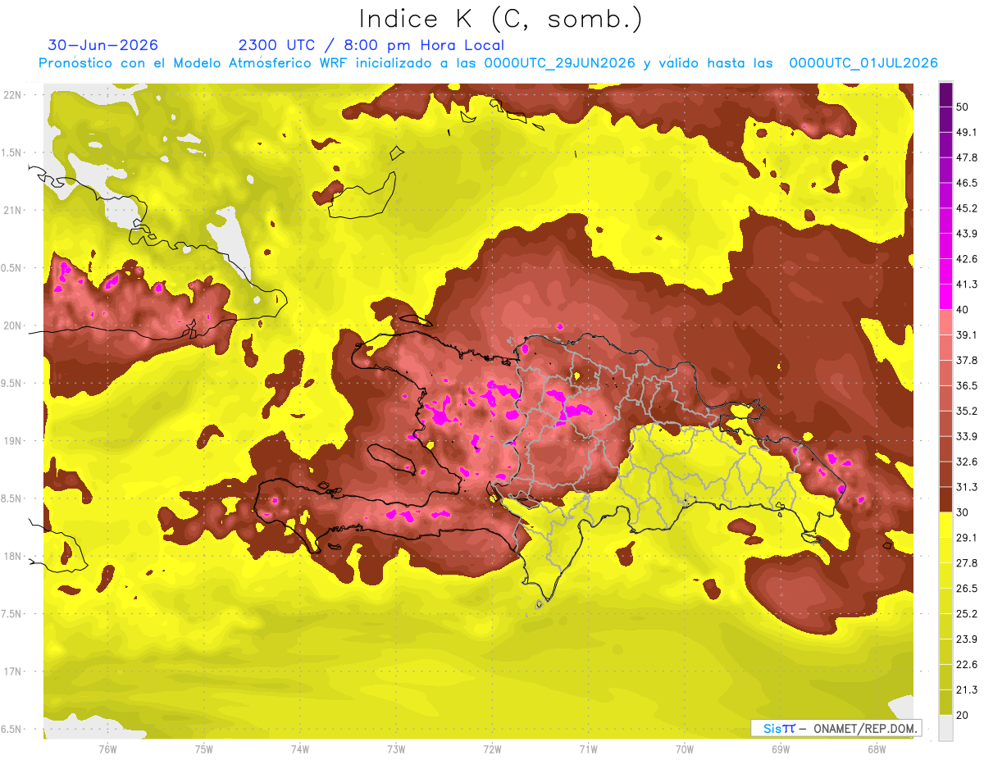Screen dimensions: 984x760
Task: Select the legend value '39.1'
Action: [x=968, y=334]
